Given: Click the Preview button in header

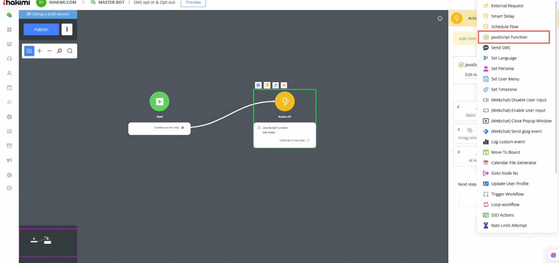Looking at the screenshot, I should [193, 3].
